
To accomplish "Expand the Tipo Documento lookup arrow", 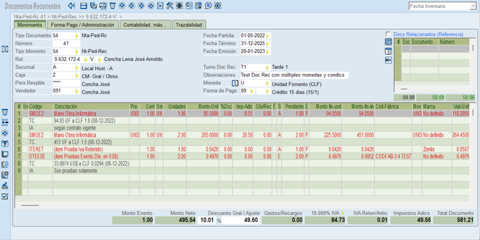I will click(x=77, y=36).
